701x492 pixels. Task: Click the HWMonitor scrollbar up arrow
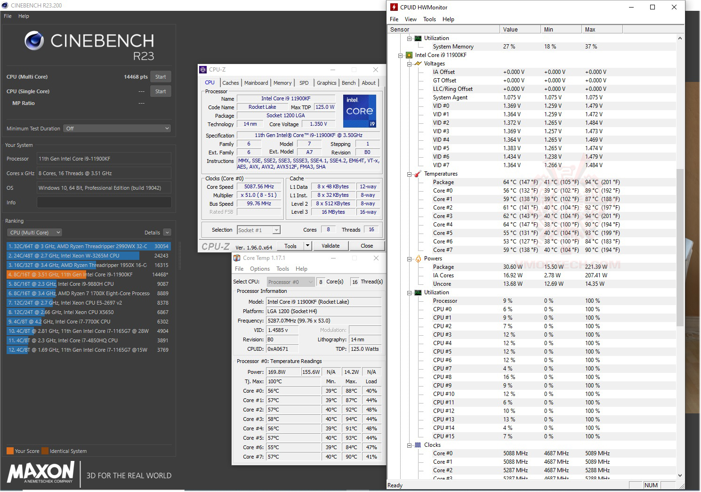(x=680, y=38)
